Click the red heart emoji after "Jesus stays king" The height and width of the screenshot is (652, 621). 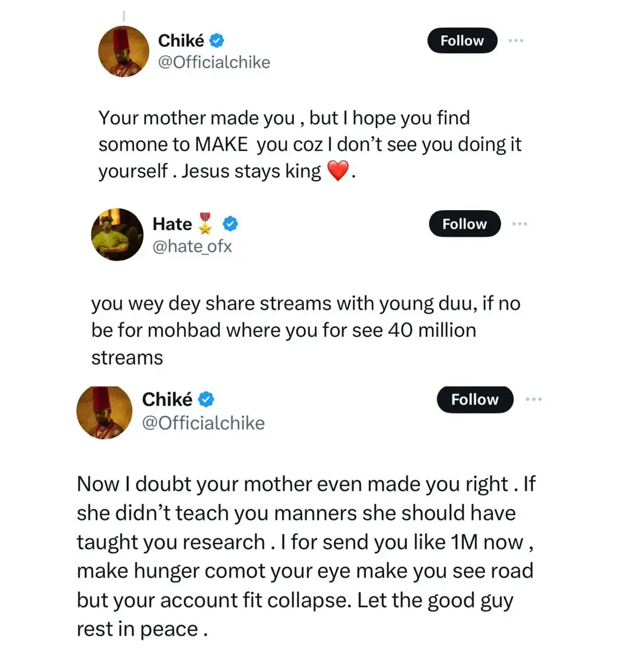338,172
